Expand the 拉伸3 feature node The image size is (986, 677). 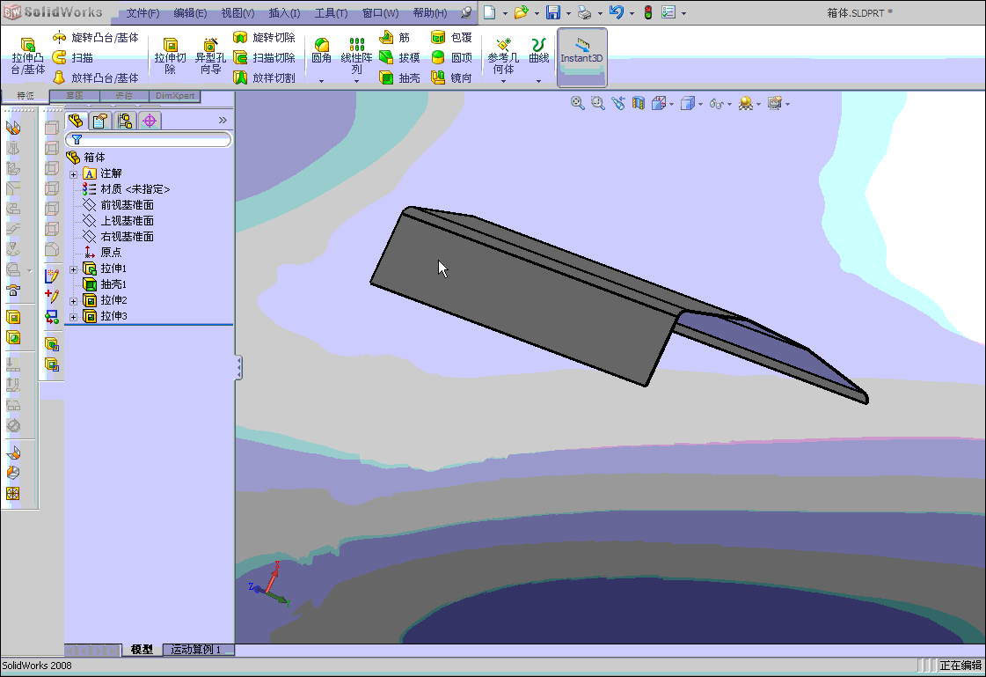[74, 317]
